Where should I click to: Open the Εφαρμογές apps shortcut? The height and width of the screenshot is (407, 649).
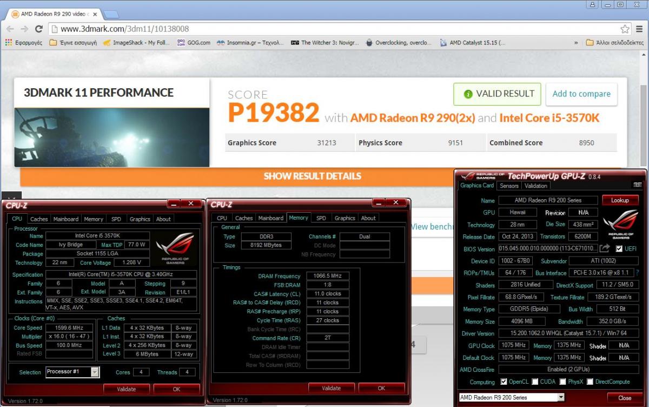[24, 42]
